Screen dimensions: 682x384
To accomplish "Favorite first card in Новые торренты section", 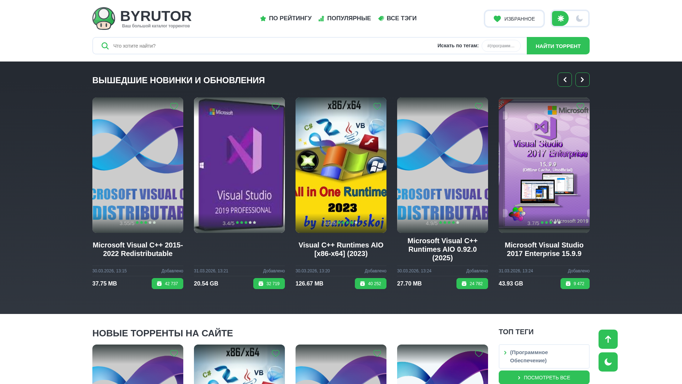I will coord(174,353).
